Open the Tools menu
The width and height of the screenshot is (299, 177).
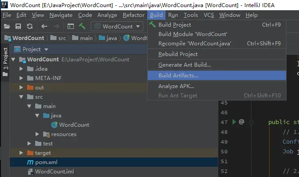point(191,15)
